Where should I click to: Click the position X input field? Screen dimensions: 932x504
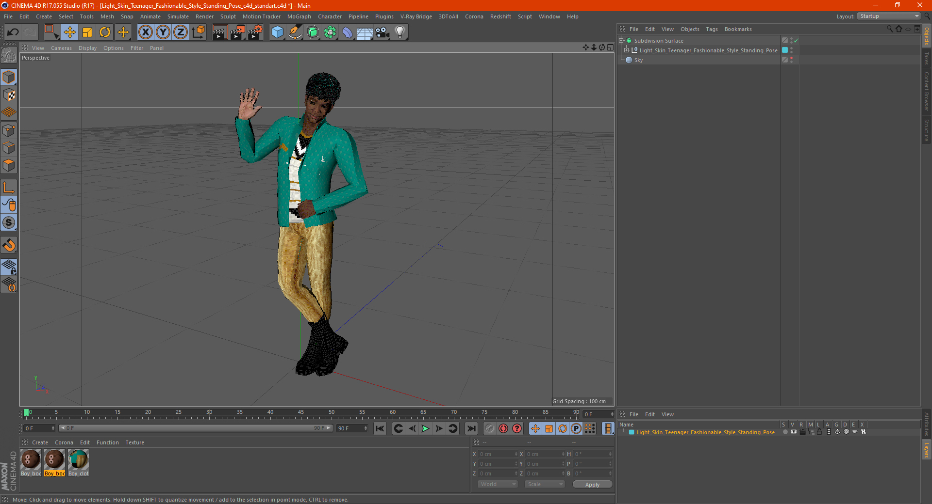point(498,454)
